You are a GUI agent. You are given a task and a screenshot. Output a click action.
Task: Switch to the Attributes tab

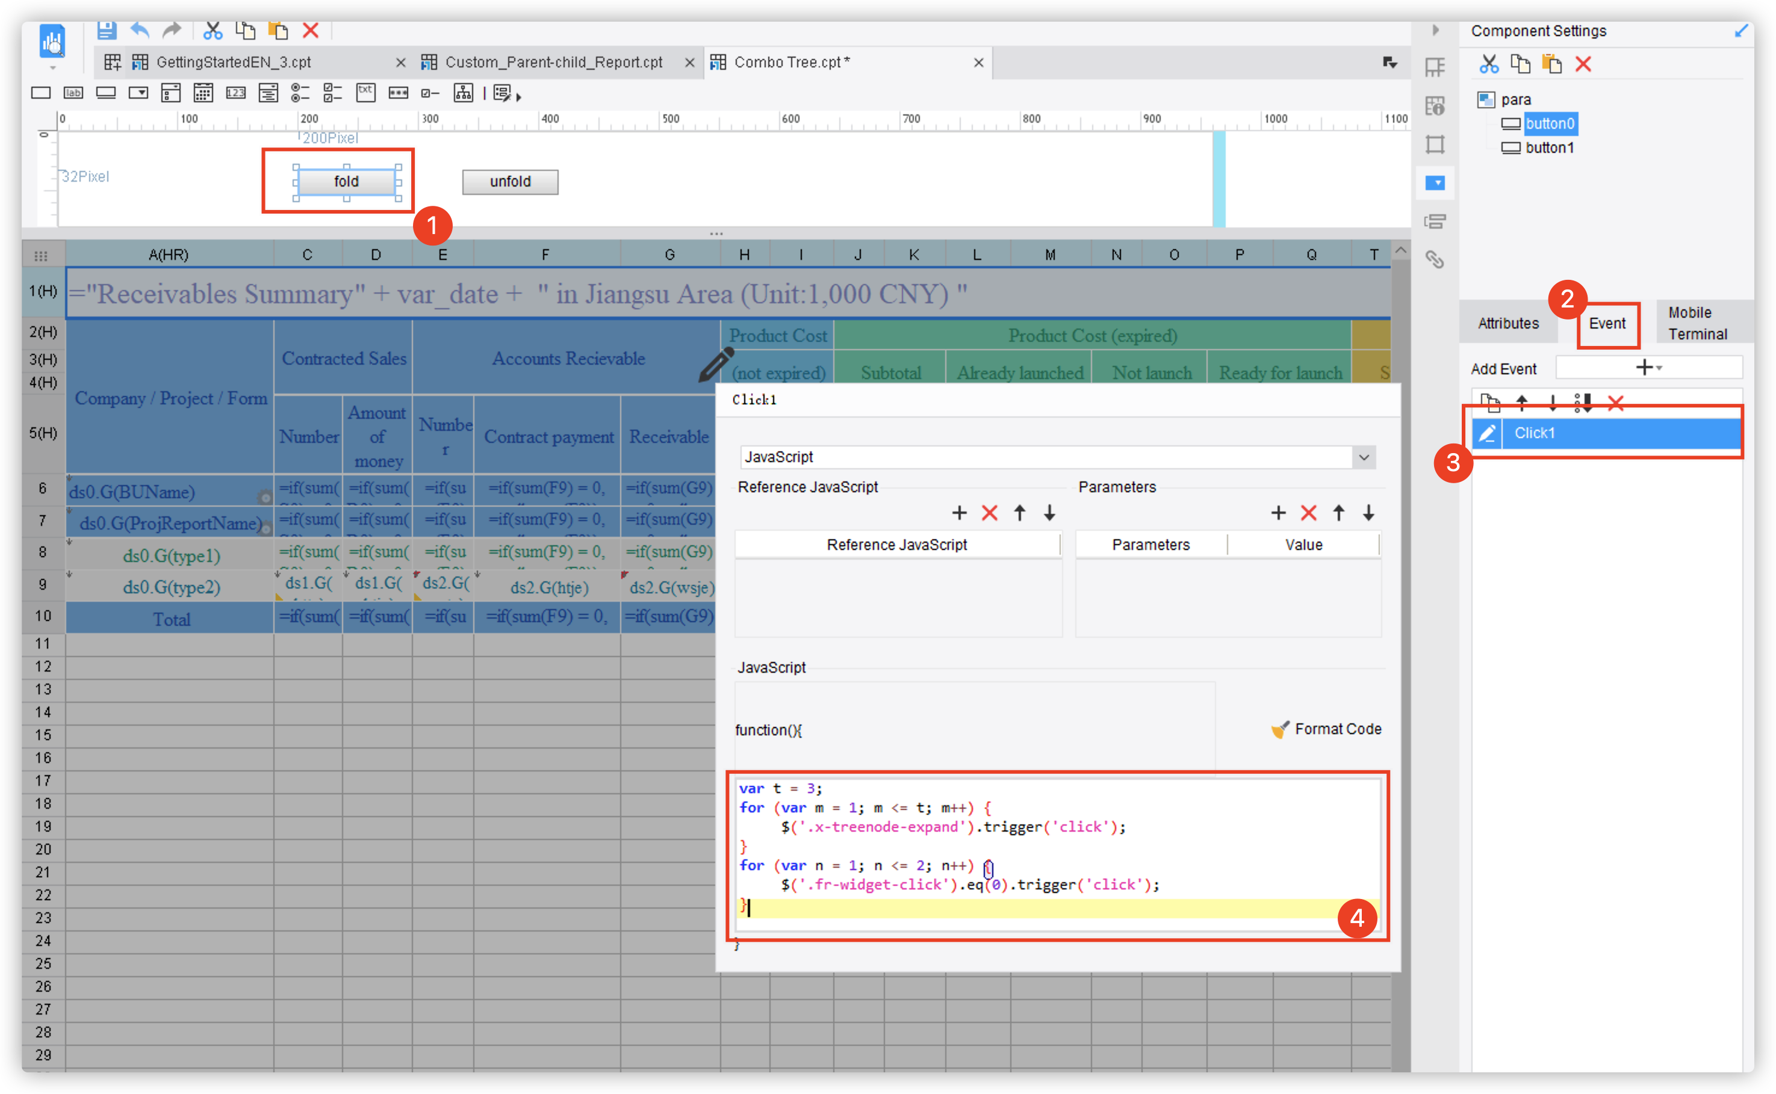pyautogui.click(x=1507, y=323)
